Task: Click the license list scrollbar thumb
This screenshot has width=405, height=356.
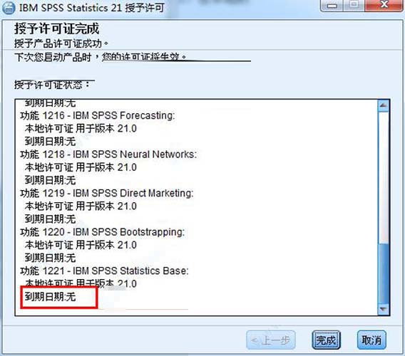Action: coord(384,273)
